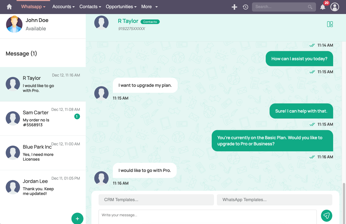Open the CRM Templates selector
This screenshot has width=346, height=224.
tap(156, 200)
